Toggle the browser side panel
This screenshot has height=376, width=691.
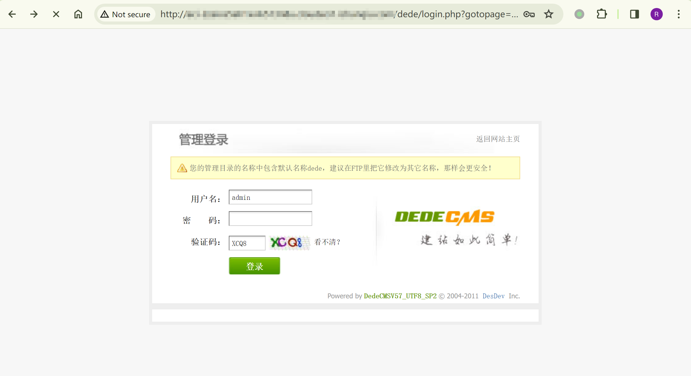pos(634,14)
